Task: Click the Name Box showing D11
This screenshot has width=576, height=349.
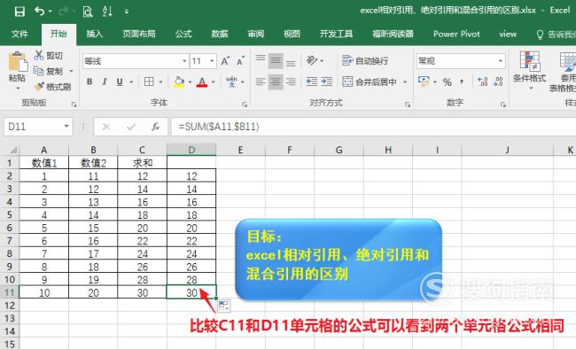Action: 33,127
